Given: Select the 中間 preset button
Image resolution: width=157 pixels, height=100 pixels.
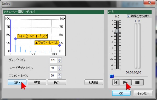Looking at the screenshot, I should [x=37, y=82].
